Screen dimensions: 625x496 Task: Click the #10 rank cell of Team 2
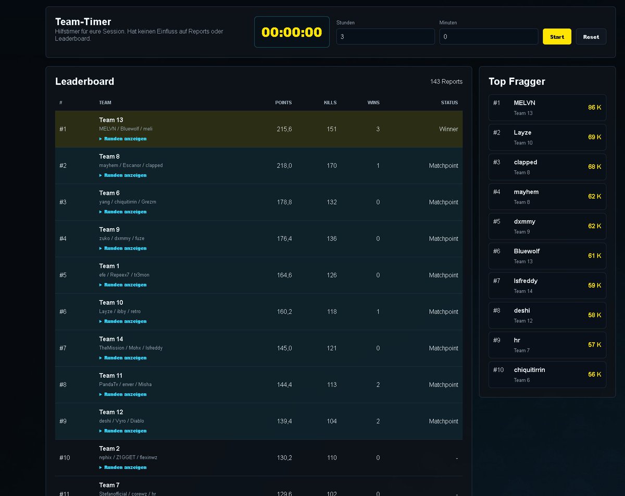(x=65, y=457)
